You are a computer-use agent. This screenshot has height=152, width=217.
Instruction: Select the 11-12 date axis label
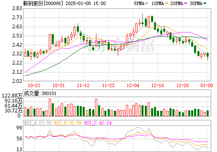(83, 85)
